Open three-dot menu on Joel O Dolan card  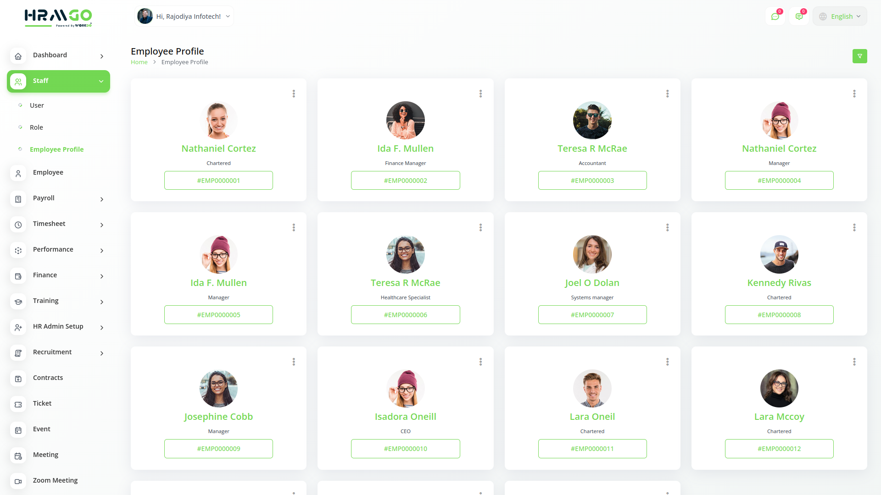pos(667,227)
